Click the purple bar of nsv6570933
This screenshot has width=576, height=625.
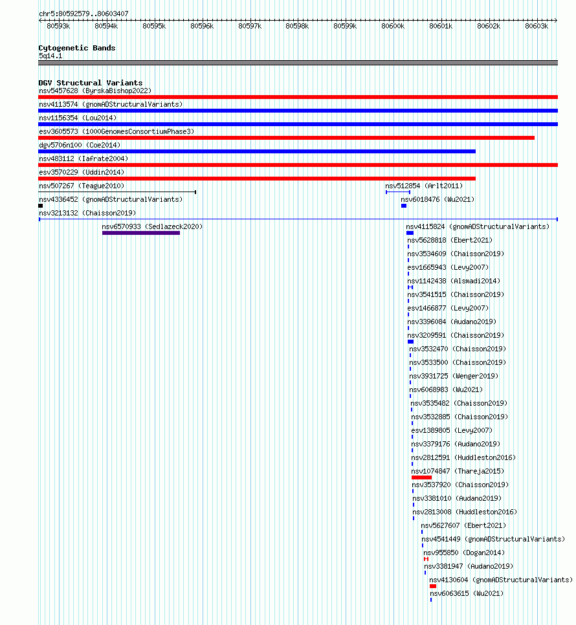coord(141,233)
